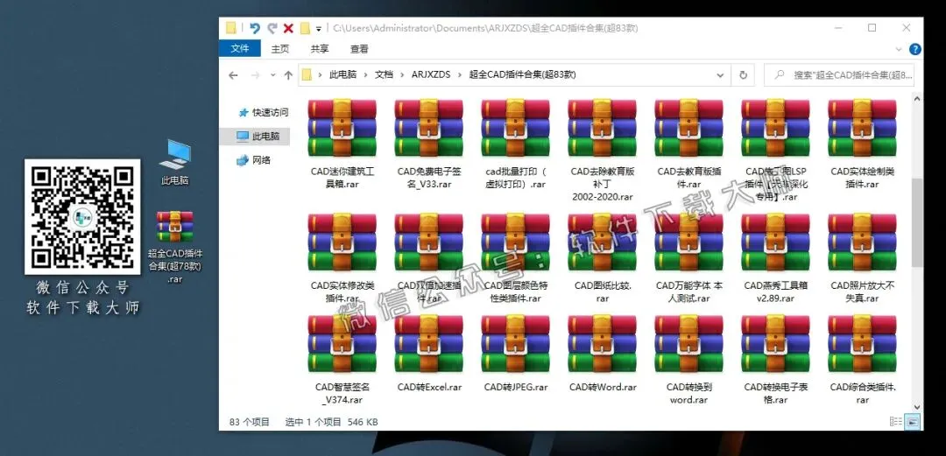The width and height of the screenshot is (946, 456).
Task: Select CAD综合类插件.rar archive
Action: [x=862, y=360]
